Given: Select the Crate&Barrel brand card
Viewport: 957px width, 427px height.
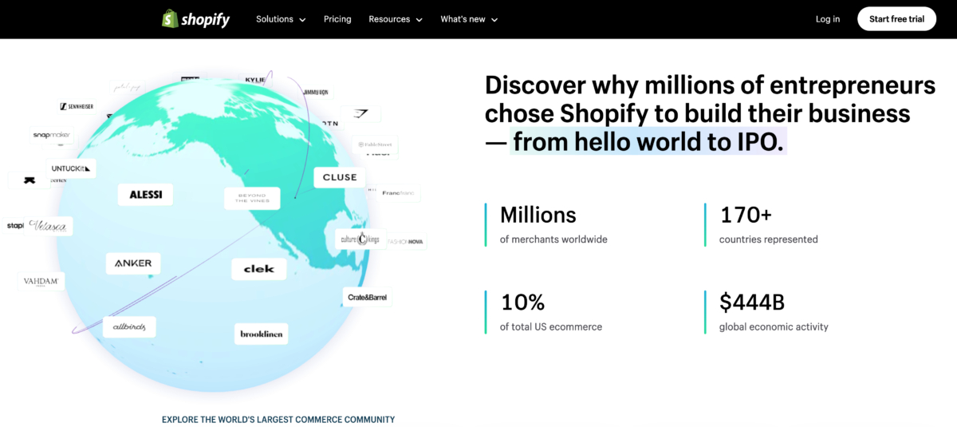Looking at the screenshot, I should (x=367, y=297).
